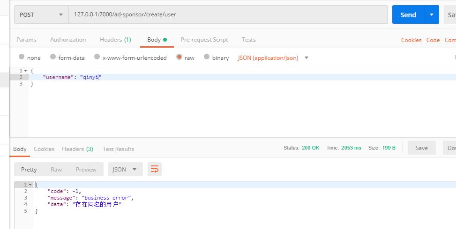Open the JSON (application/json) content type dropdown

click(273, 57)
